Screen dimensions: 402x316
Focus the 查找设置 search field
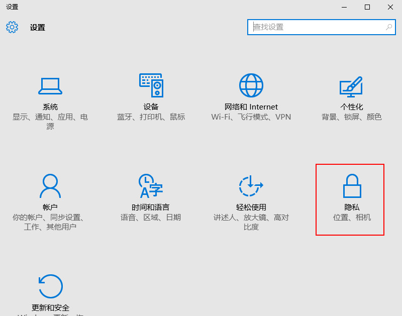pos(322,27)
